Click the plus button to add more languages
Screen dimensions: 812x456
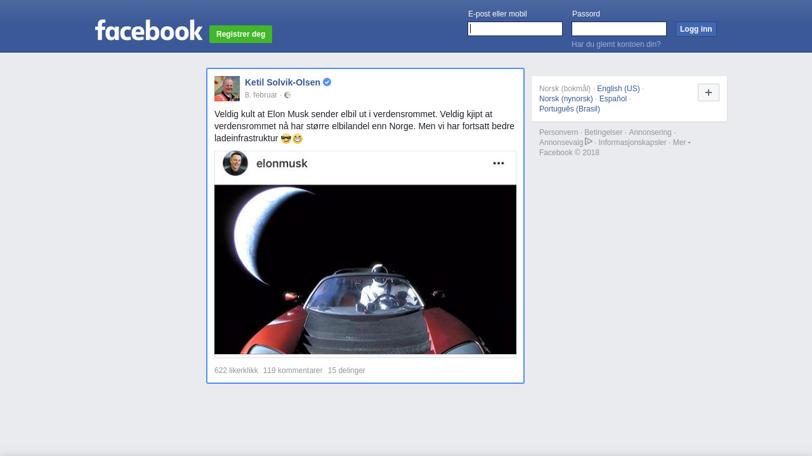coord(709,92)
